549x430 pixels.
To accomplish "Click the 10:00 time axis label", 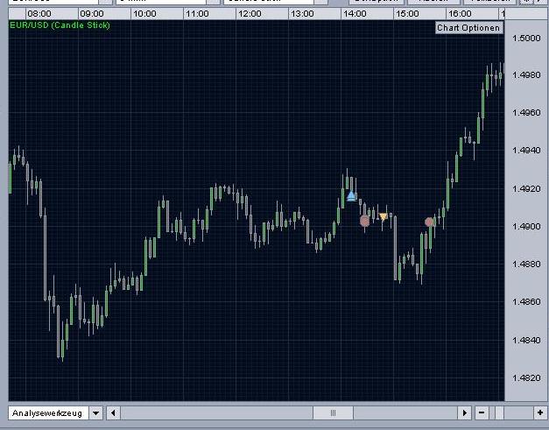I will pos(144,14).
